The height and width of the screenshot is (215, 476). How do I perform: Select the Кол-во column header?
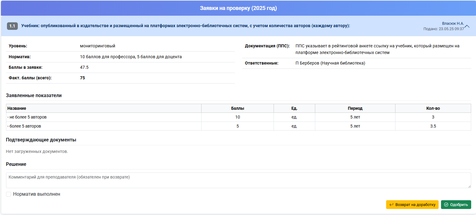[x=433, y=108]
